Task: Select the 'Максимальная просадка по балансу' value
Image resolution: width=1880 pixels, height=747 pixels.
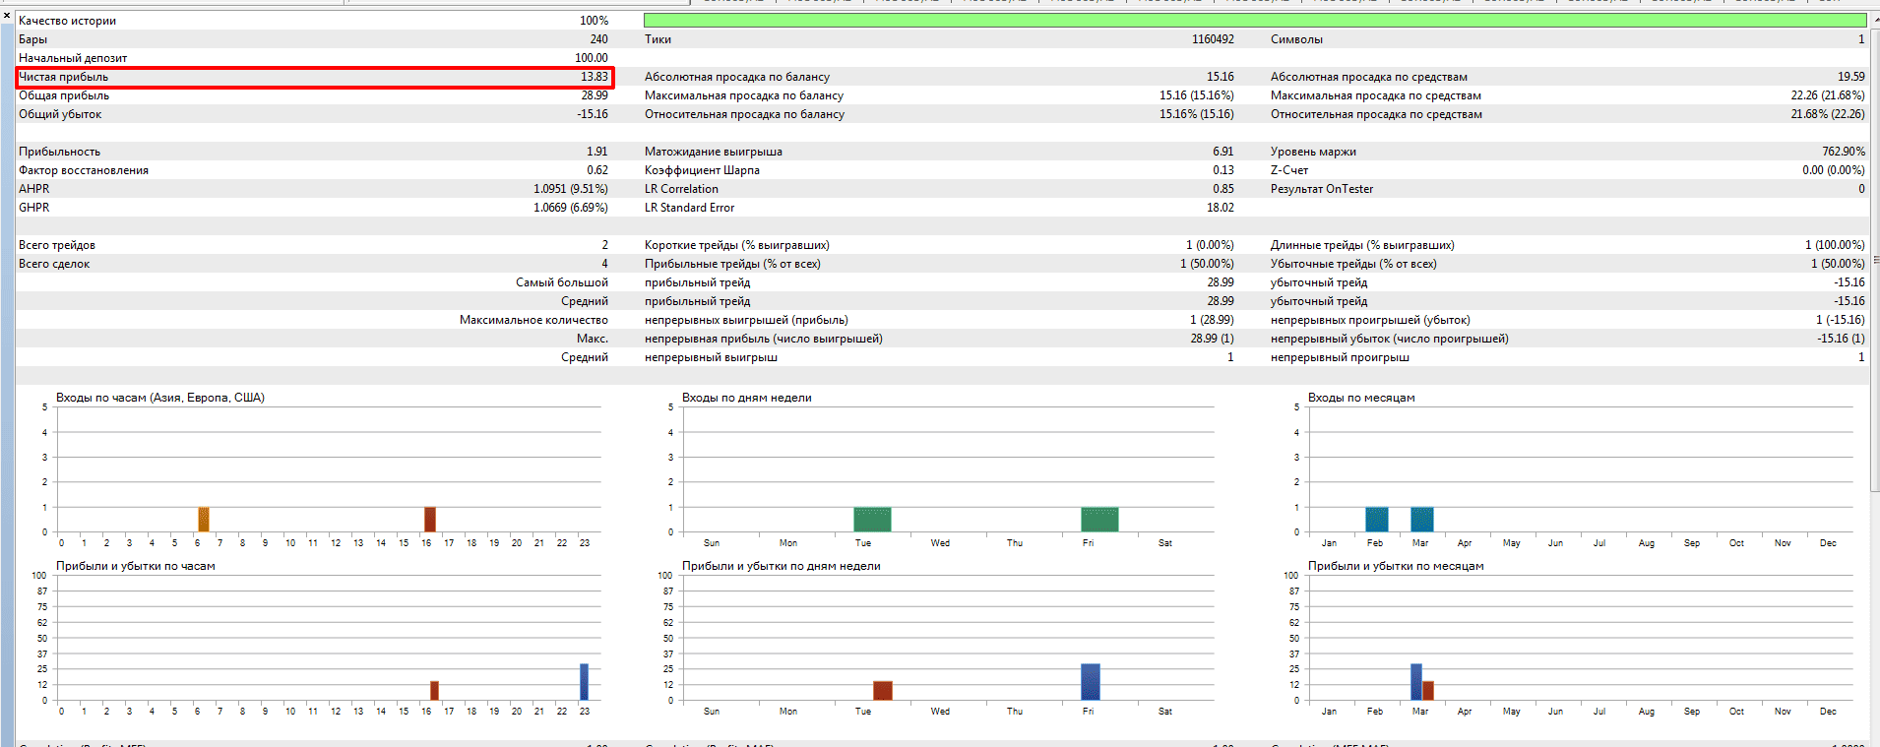Action: point(1196,95)
